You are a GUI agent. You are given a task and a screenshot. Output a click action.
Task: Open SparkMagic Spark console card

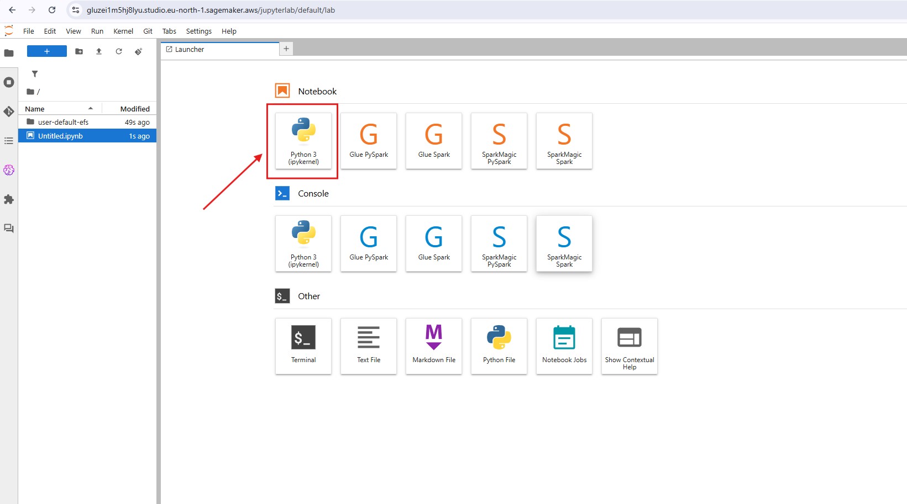coord(564,243)
